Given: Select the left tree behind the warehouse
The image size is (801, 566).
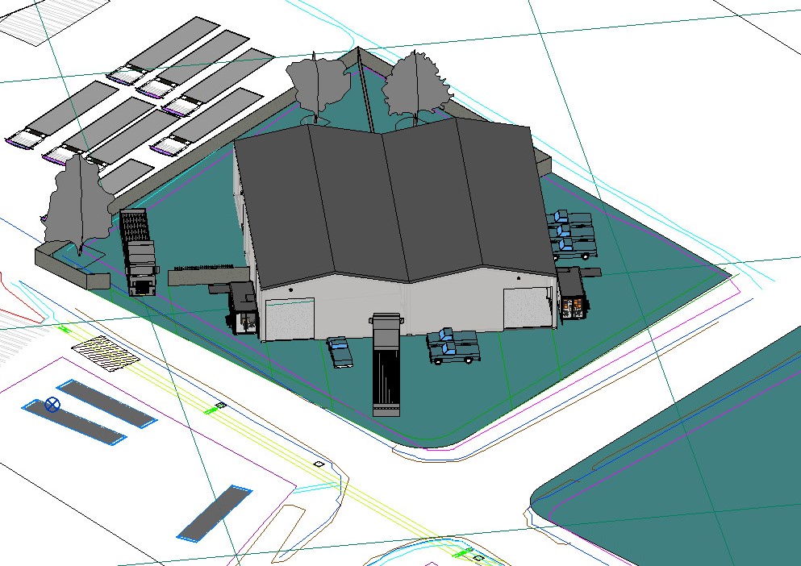Looking at the screenshot, I should pyautogui.click(x=319, y=89).
